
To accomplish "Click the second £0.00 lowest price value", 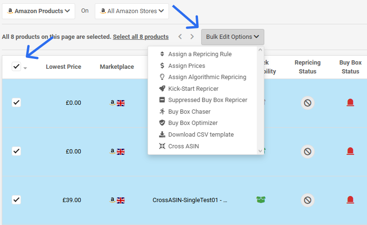I will (x=73, y=152).
